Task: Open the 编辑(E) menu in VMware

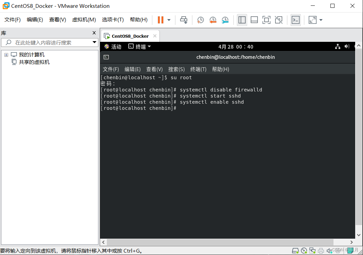Action: [x=35, y=20]
